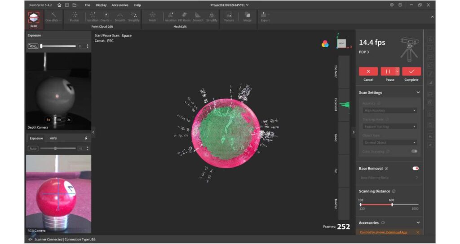Click the Accessories info icon
Viewport: 460px width, 244px height.
tap(383, 222)
